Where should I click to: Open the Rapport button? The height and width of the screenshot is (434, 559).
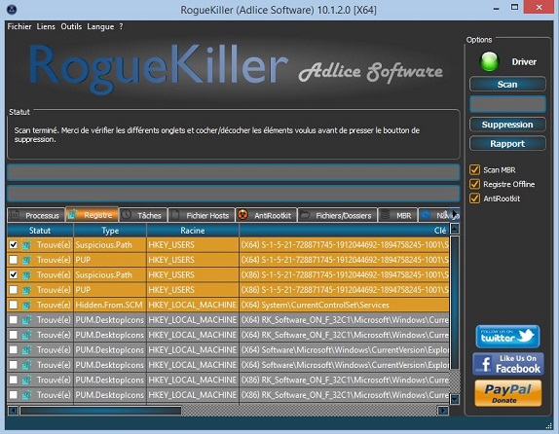507,144
